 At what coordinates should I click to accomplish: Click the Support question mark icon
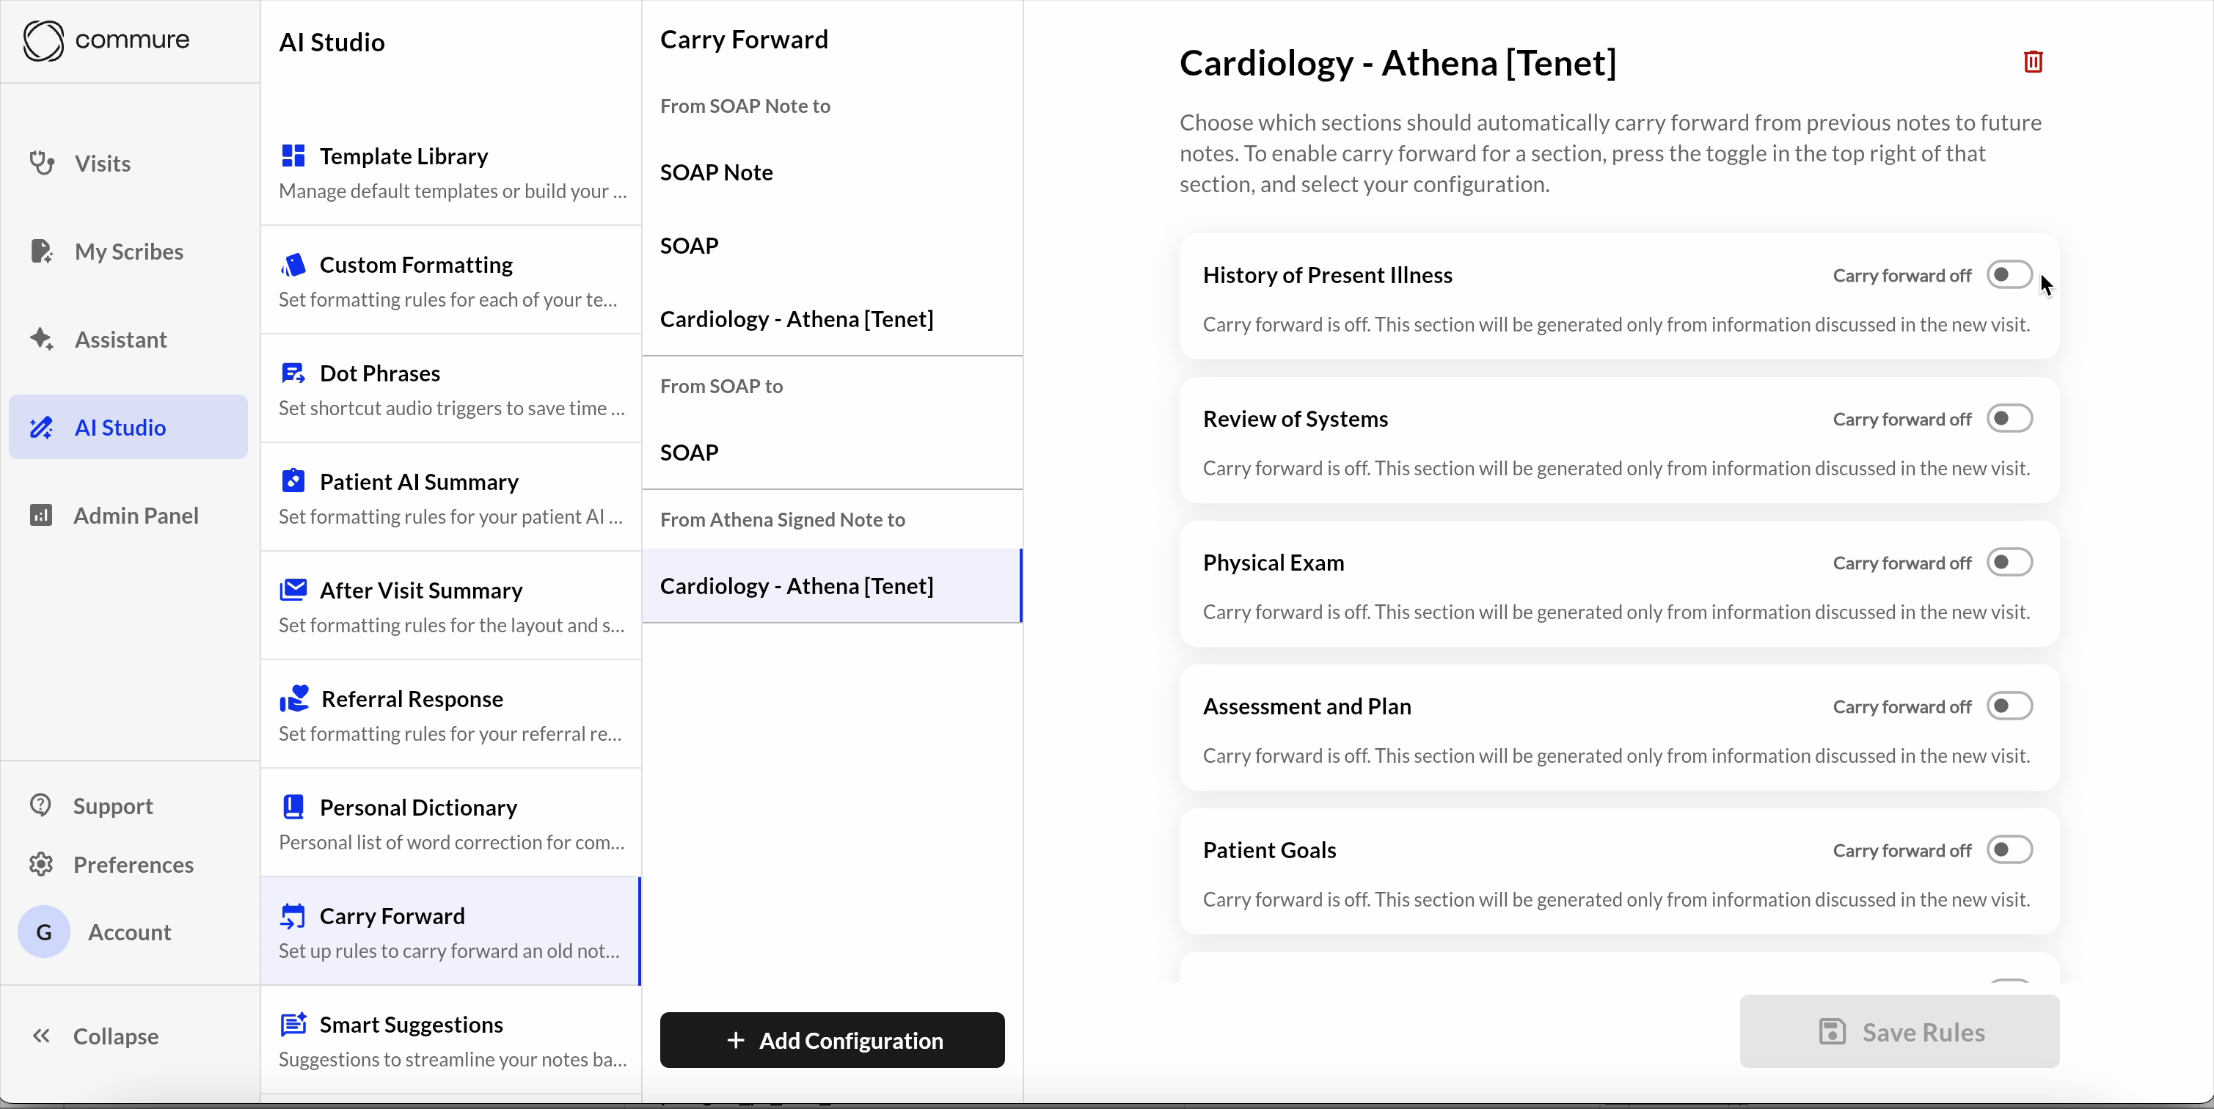[40, 805]
